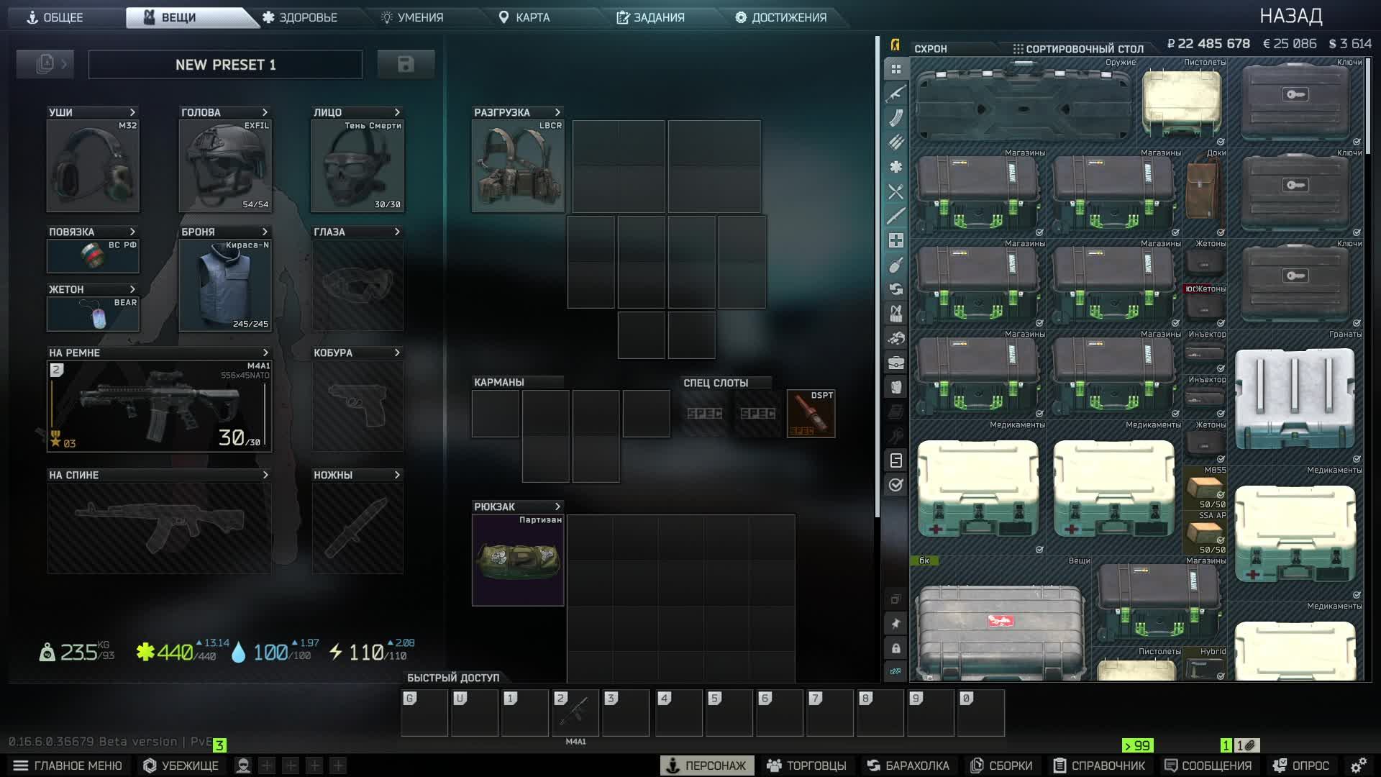Click the pin icon in stash sidebar
Viewport: 1381px width, 777px height.
895,624
